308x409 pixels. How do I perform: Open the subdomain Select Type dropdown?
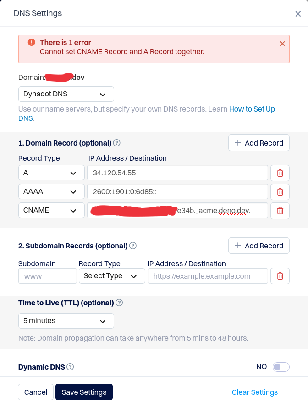click(x=112, y=276)
